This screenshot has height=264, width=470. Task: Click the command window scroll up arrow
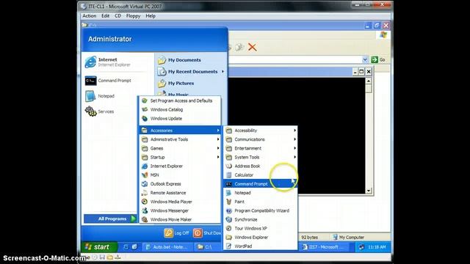pyautogui.click(x=369, y=81)
